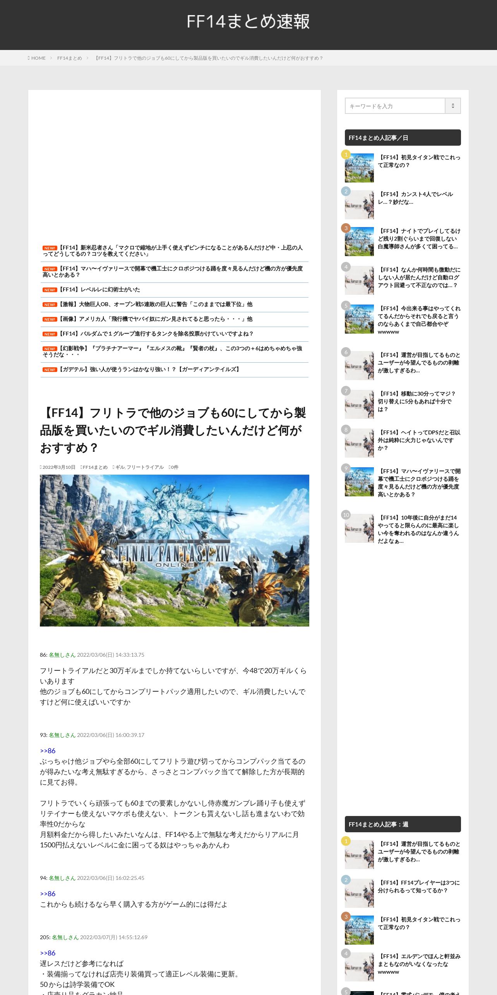The image size is (497, 995).
Task: Open エルデンでほんと軒並み thumbnail
Action: [x=359, y=967]
